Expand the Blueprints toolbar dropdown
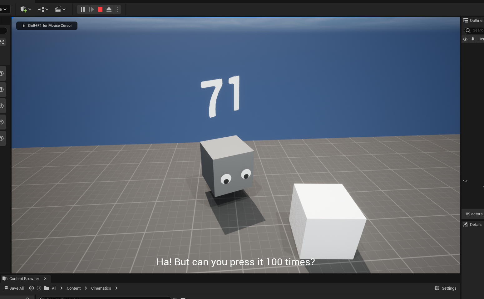The width and height of the screenshot is (484, 299). click(43, 9)
